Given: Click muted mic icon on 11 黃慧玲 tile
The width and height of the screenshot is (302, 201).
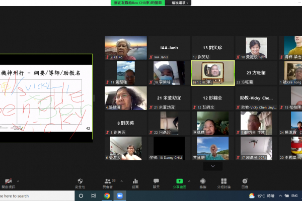Looking at the screenshot, I should point(108,82).
